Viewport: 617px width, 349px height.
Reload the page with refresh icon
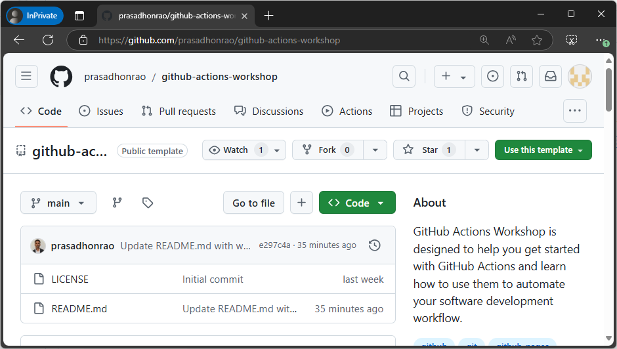[48, 40]
